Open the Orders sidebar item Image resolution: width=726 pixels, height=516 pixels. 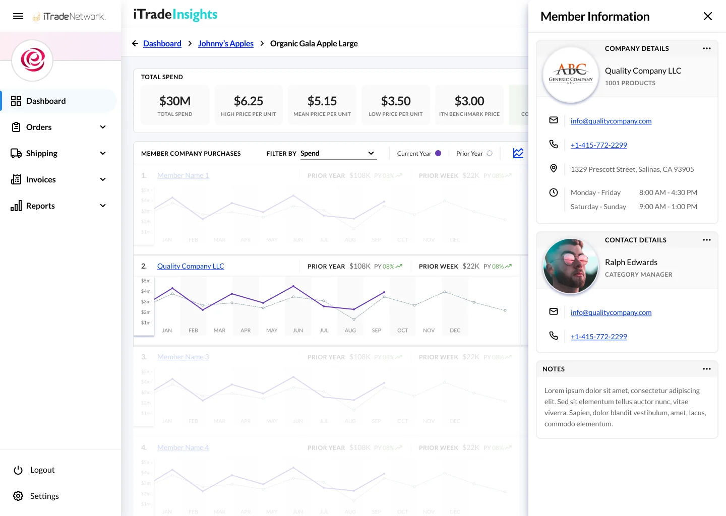[58, 127]
